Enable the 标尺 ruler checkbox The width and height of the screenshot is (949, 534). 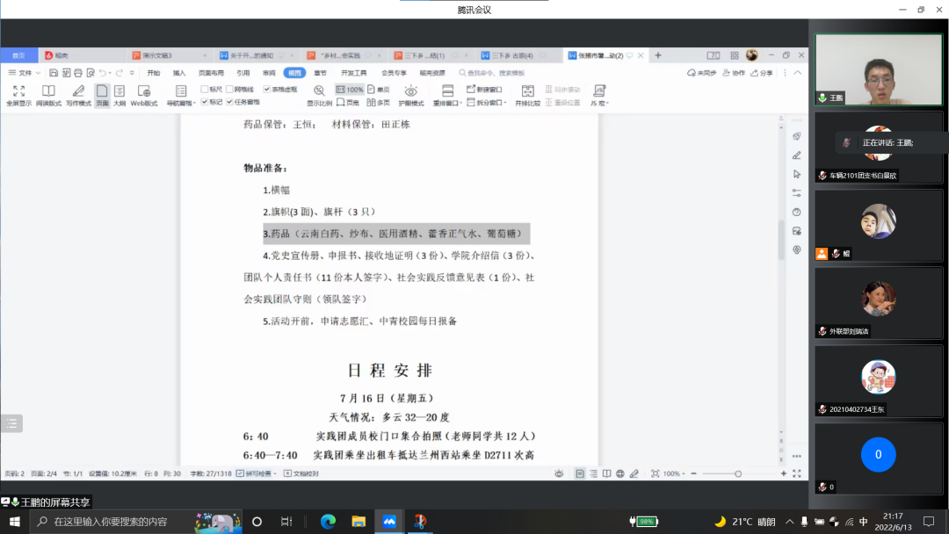(205, 90)
